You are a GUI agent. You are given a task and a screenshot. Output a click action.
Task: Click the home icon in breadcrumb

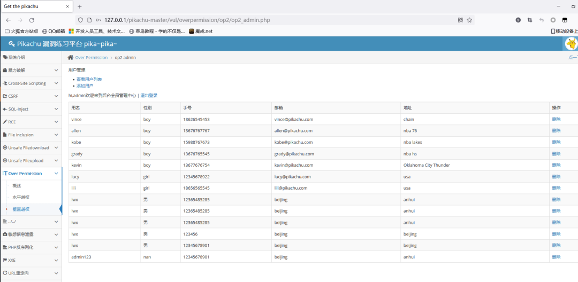pyautogui.click(x=71, y=57)
